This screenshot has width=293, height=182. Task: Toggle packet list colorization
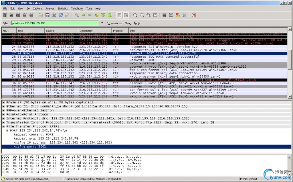click(119, 15)
